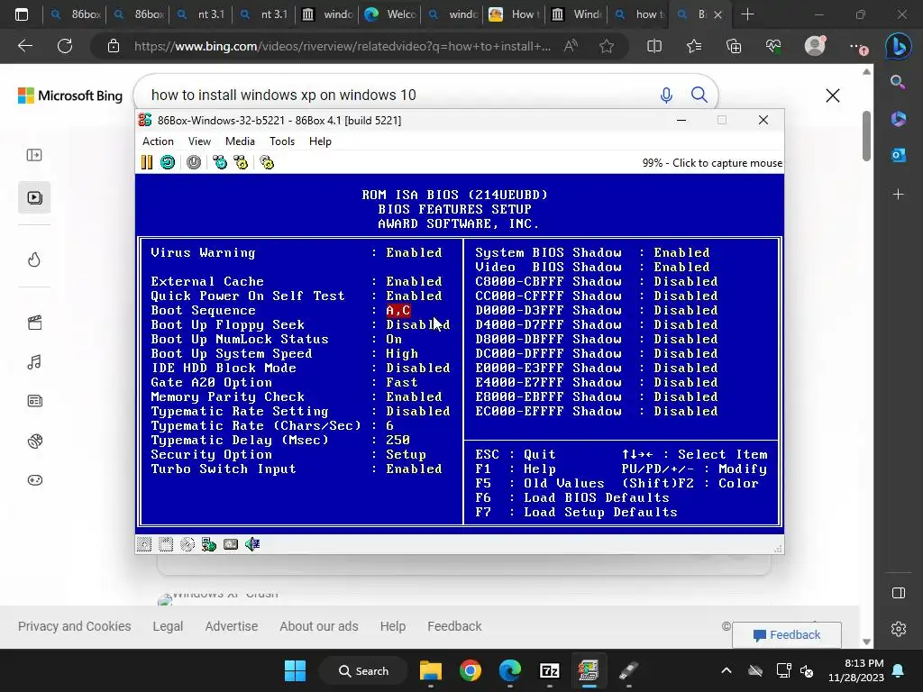Click CD-ROM drive status bar icon
This screenshot has height=692, width=923.
[187, 544]
